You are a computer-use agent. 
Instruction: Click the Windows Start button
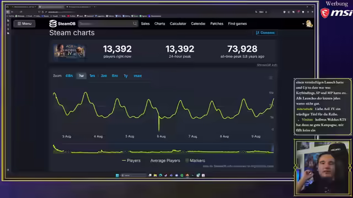click(x=117, y=175)
